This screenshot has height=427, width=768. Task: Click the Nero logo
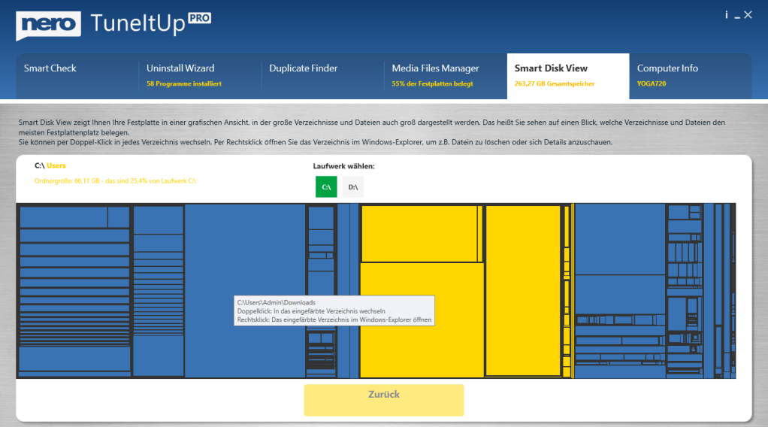48,24
